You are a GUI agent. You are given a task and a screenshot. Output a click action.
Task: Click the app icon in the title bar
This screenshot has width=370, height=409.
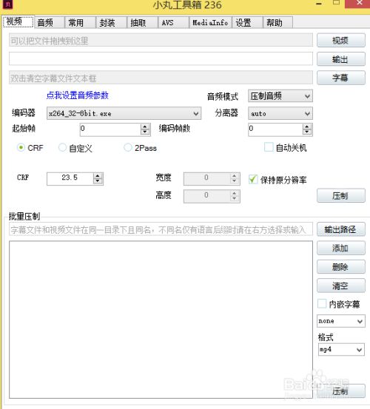7,4
